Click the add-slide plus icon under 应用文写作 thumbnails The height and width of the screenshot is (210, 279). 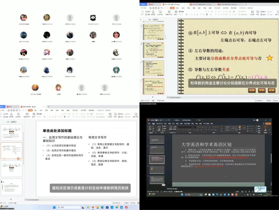coord(11,199)
